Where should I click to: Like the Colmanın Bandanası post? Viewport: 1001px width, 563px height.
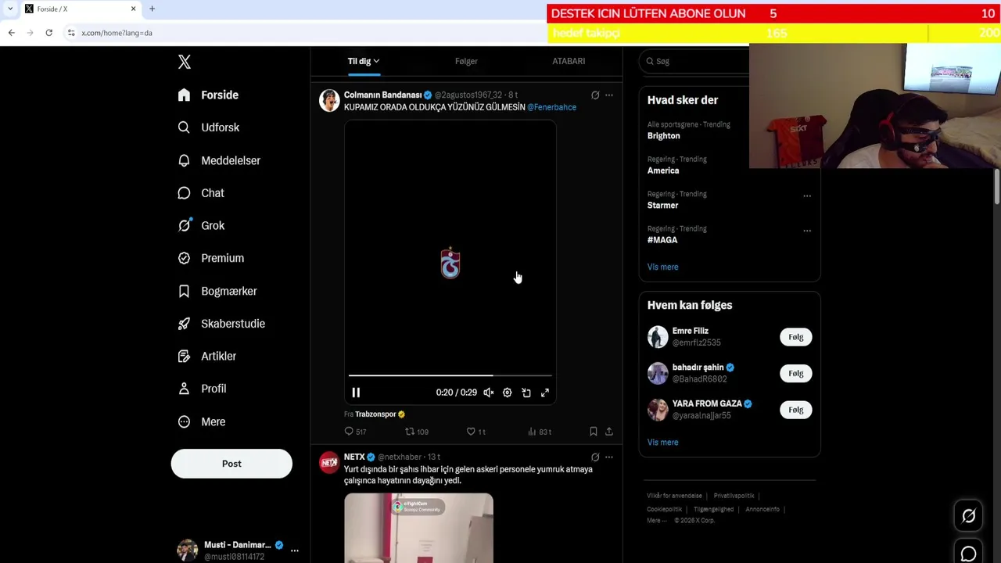pyautogui.click(x=475, y=432)
